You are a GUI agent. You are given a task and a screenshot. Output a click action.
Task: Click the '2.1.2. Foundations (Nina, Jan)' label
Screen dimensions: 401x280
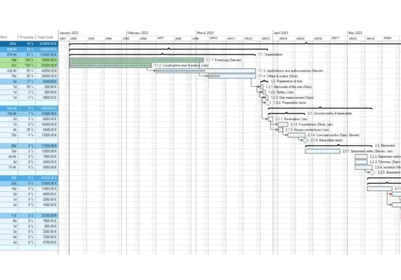[311, 124]
